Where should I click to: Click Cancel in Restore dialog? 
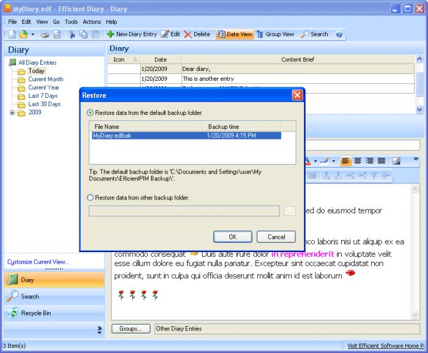pos(276,237)
